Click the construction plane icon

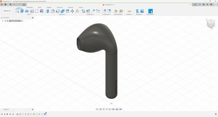click(116, 11)
